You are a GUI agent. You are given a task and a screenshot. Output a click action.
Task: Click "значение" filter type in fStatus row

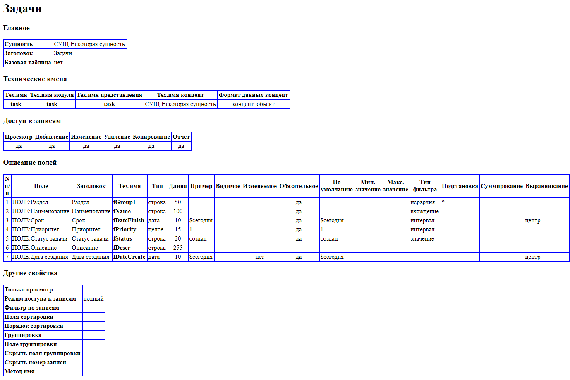point(425,238)
